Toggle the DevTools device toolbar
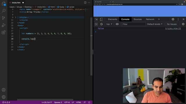The width and height of the screenshot is (186, 104). tap(101, 19)
